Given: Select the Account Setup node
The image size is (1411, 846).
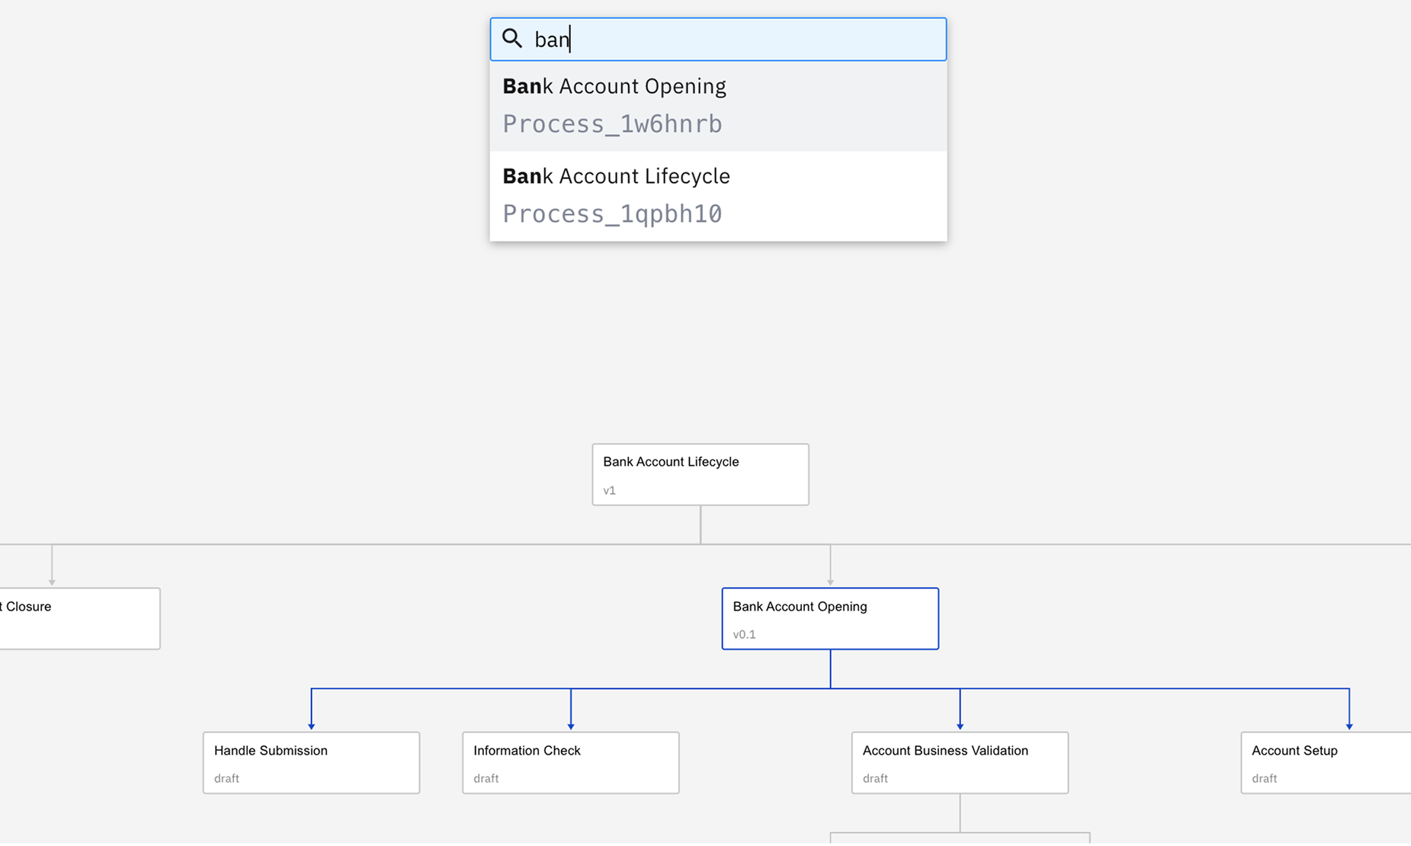Looking at the screenshot, I should pos(1325,762).
